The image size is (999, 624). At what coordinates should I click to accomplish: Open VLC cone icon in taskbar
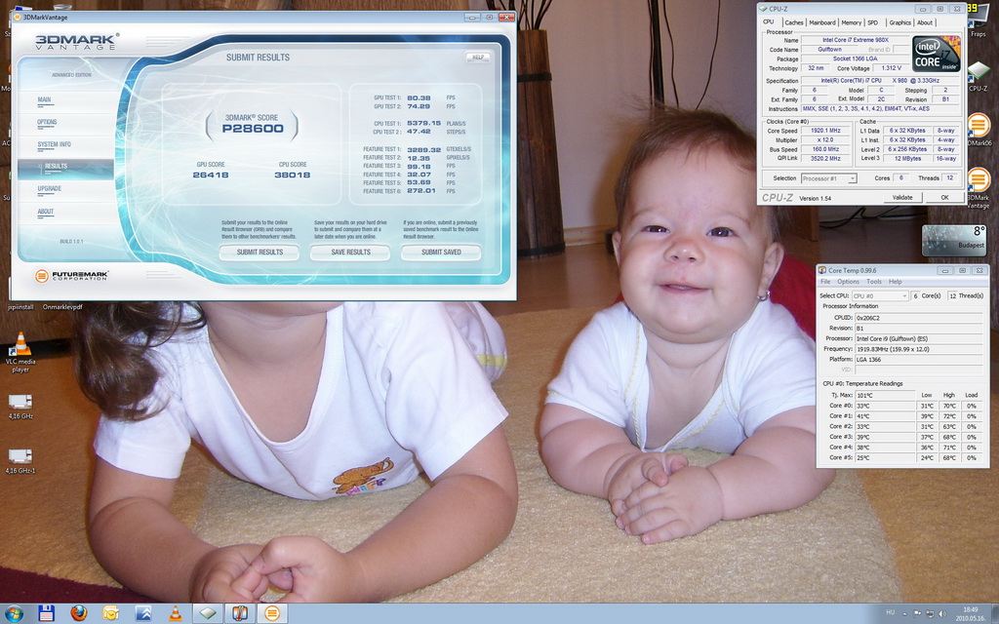pyautogui.click(x=176, y=614)
